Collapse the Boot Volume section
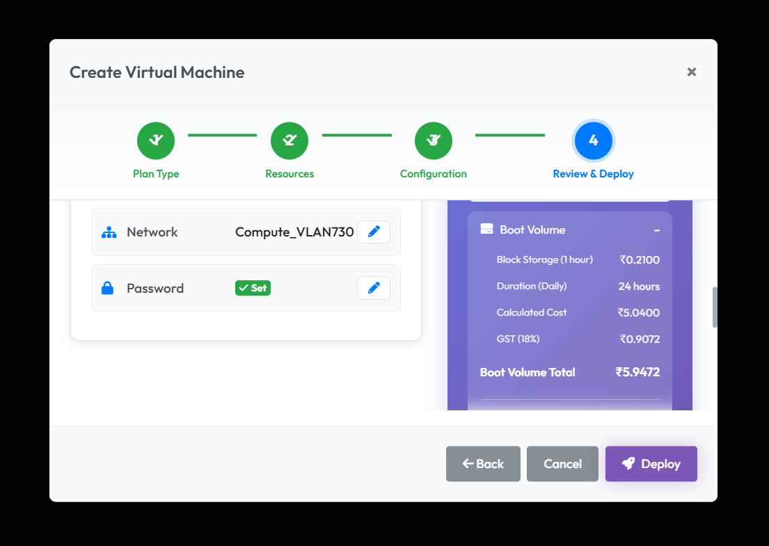 tap(656, 230)
